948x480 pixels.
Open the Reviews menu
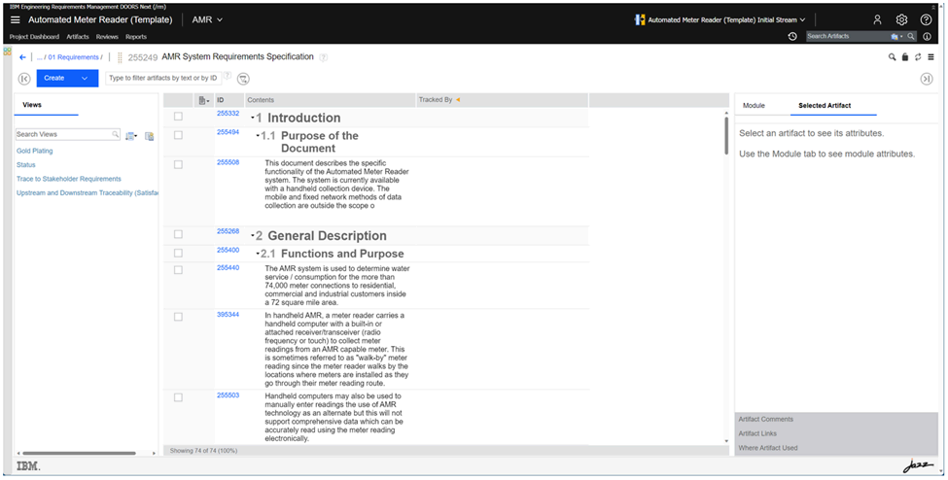107,37
